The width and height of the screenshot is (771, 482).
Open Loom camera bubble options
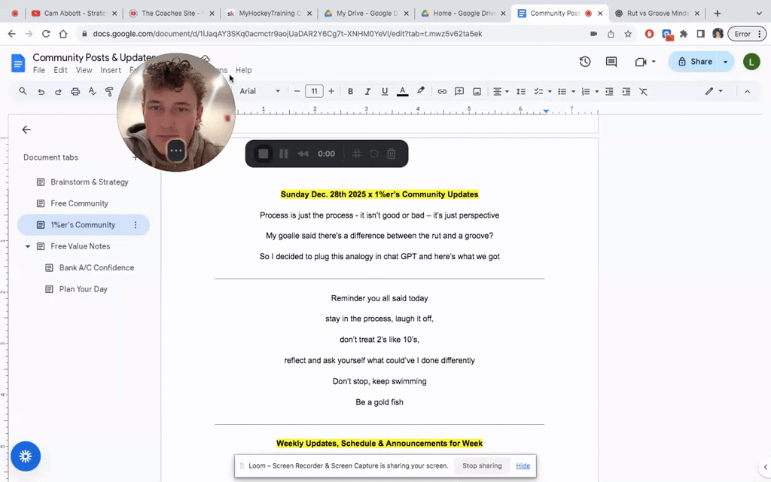pos(176,151)
